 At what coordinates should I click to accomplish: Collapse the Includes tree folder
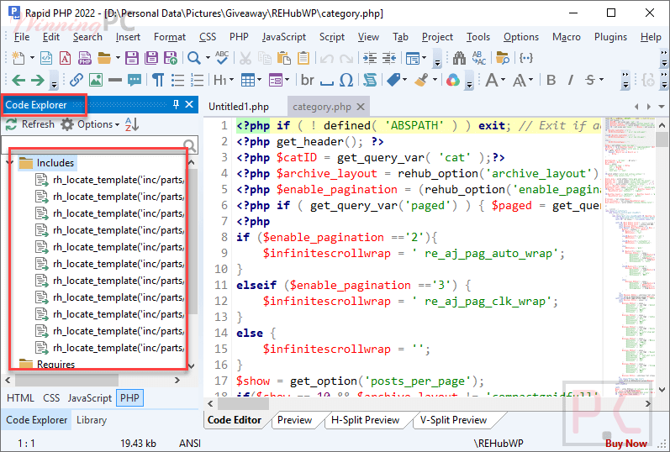[x=11, y=162]
